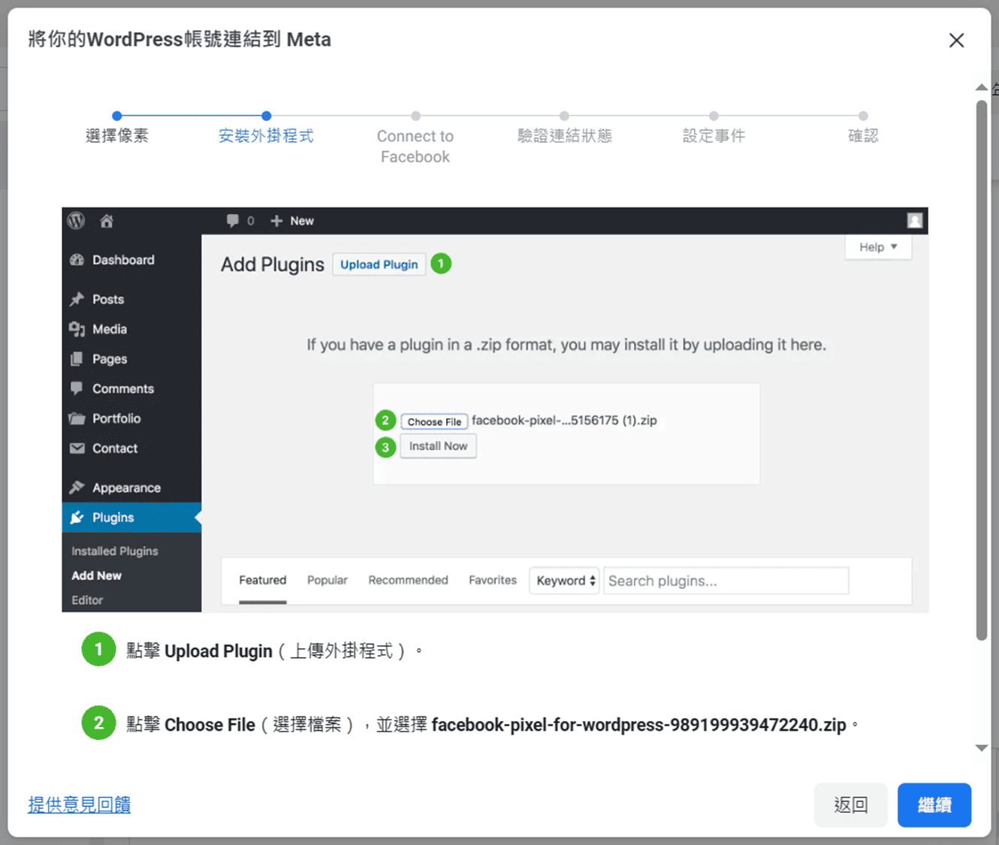This screenshot has width=999, height=845.
Task: Close the Meta connection dialog with X
Action: click(956, 40)
